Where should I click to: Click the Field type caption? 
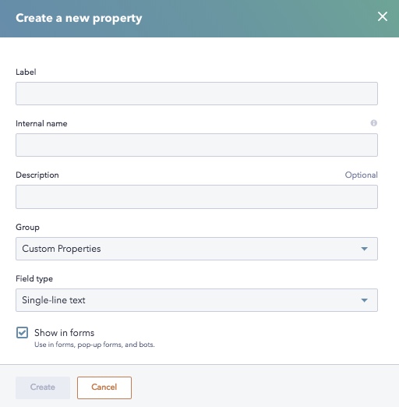click(34, 278)
